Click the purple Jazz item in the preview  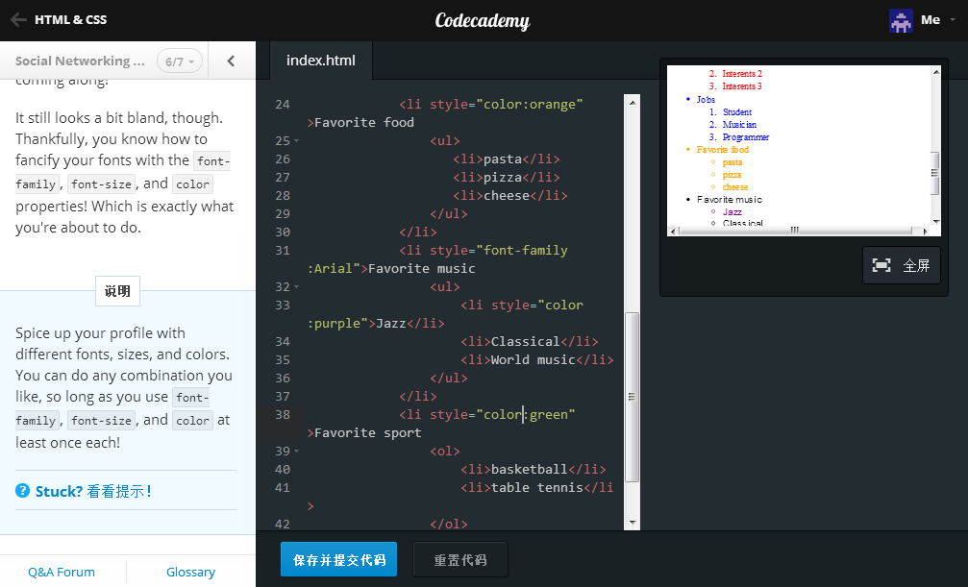tap(732, 211)
